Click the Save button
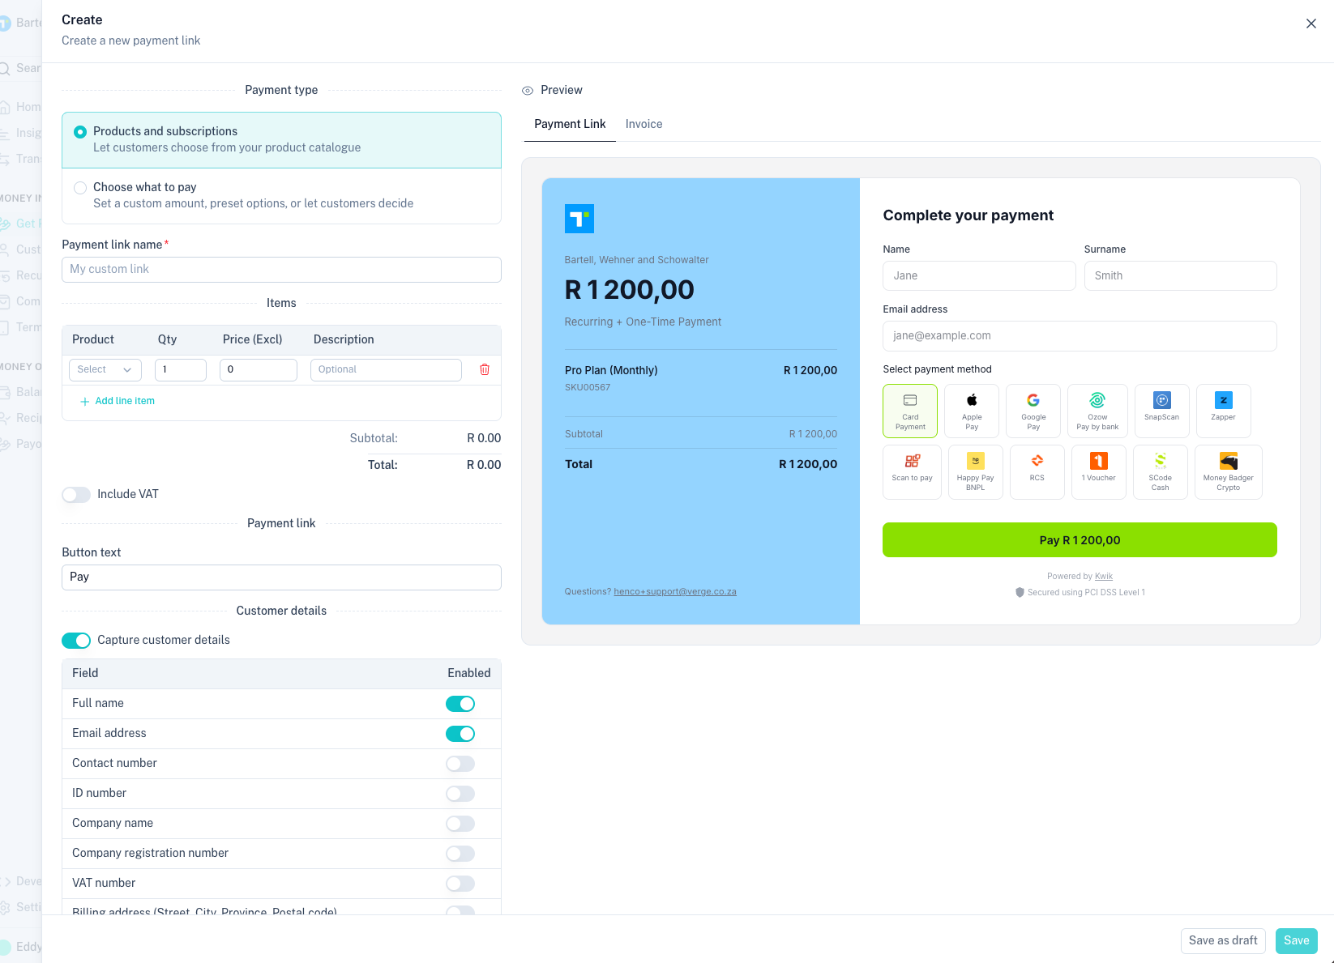The width and height of the screenshot is (1334, 963). coord(1297,940)
